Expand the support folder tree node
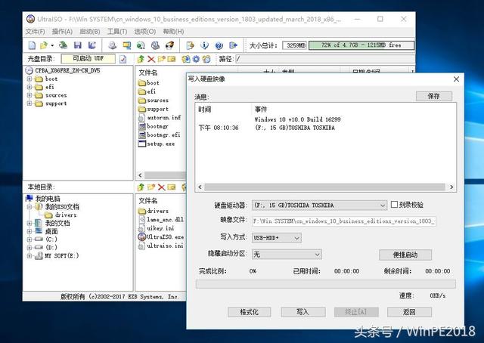Viewport: 484px width, 343px height. click(x=29, y=104)
